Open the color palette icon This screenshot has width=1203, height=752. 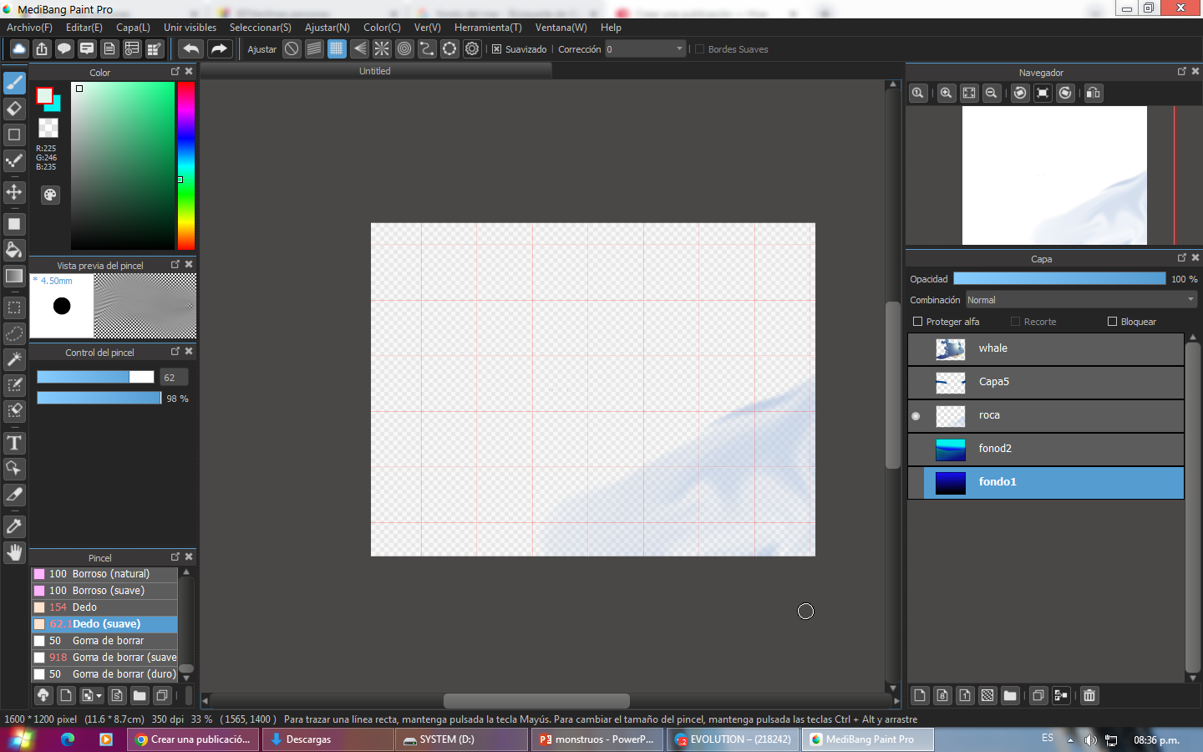[50, 195]
